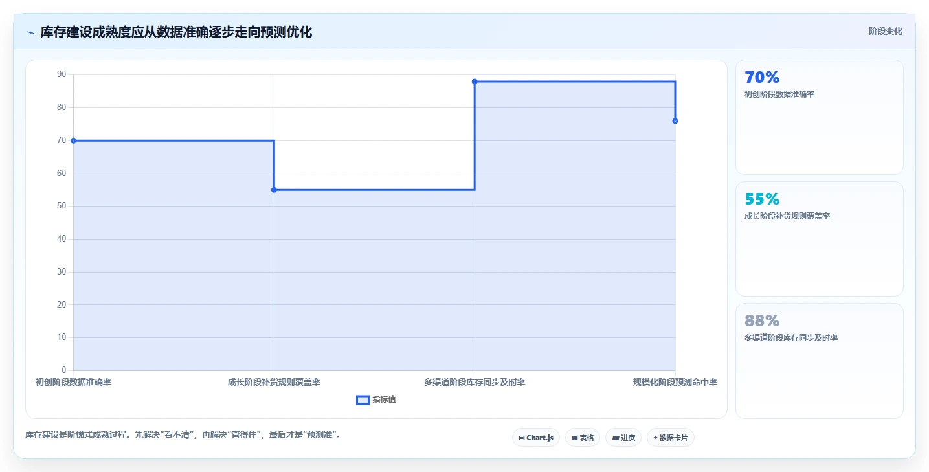
Task: Open the 88% 多渠道阶段库存同步及时率 card
Action: click(x=819, y=361)
